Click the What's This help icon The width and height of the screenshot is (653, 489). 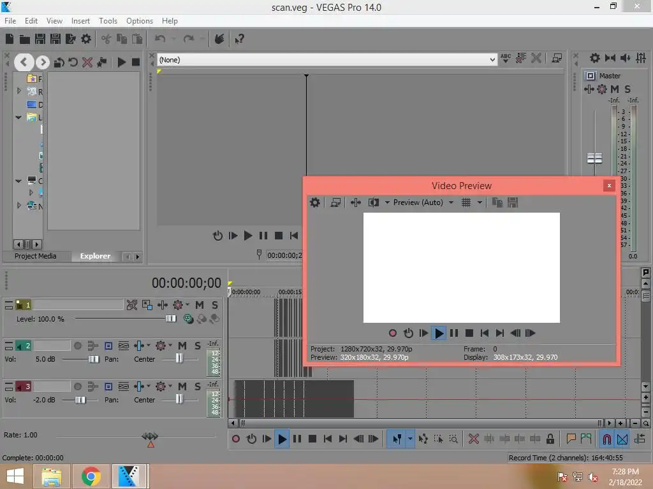[x=239, y=39]
